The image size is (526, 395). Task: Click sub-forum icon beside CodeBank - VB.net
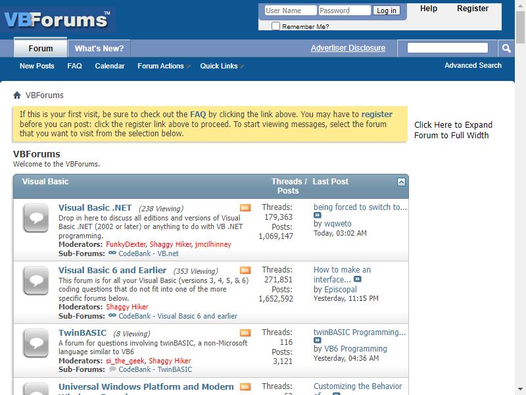pos(112,253)
